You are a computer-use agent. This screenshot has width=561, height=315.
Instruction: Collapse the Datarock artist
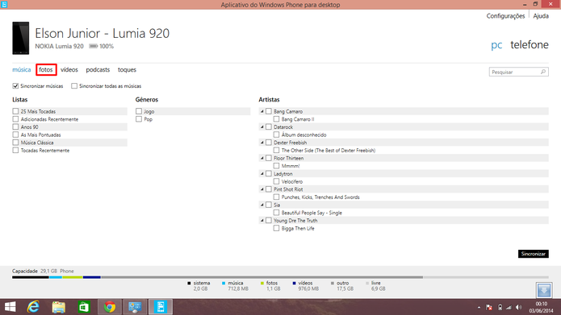[x=262, y=127]
